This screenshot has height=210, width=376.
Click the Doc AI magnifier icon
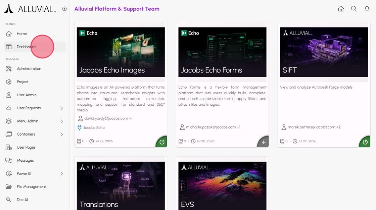tap(9, 200)
